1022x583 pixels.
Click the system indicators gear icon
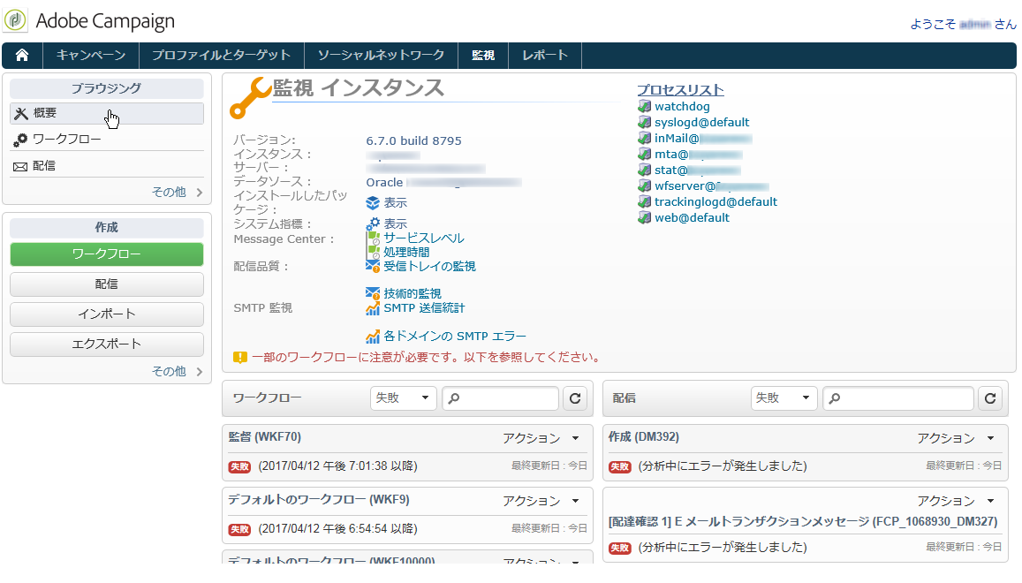tap(373, 223)
